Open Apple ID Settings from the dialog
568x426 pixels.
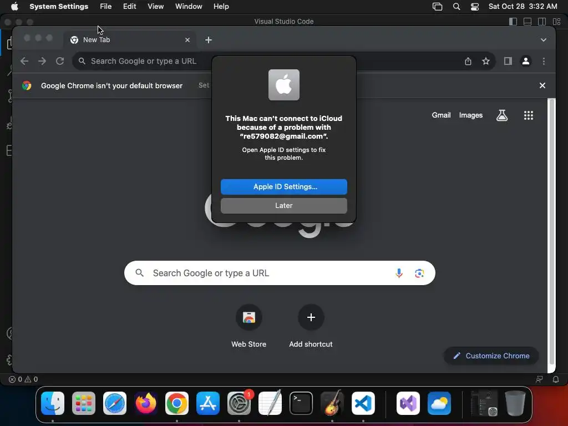(x=283, y=186)
